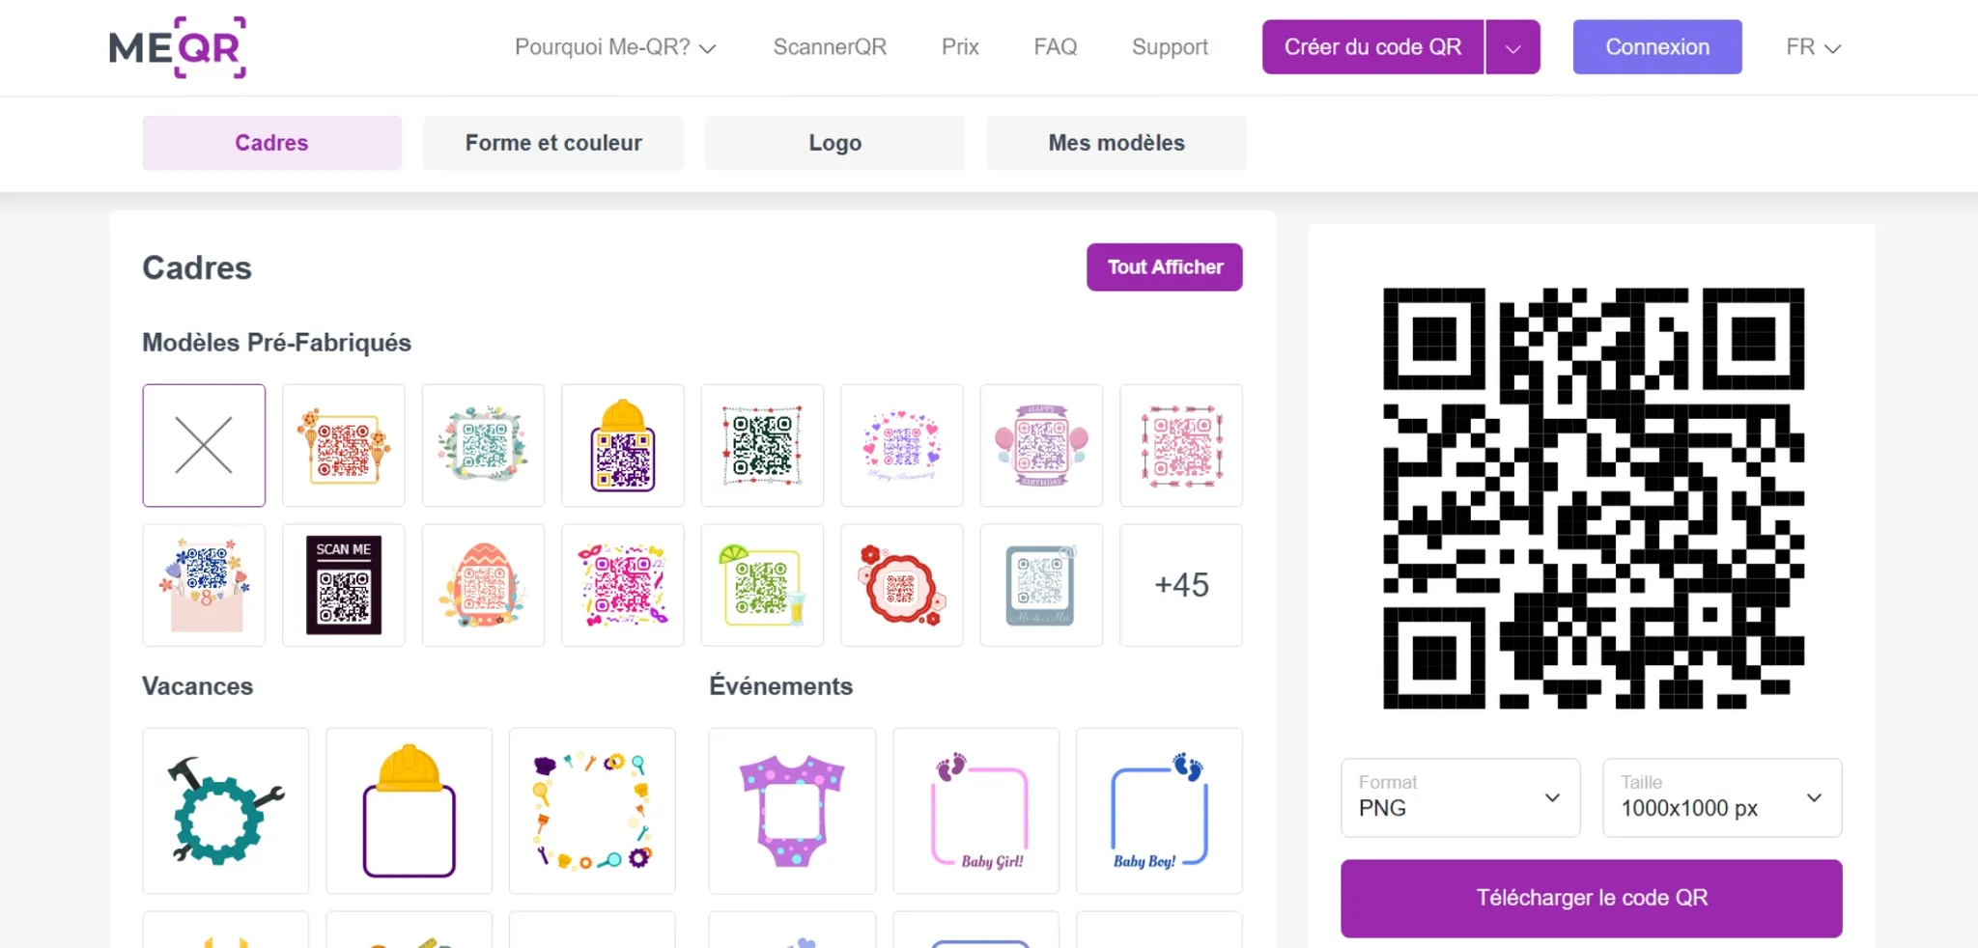The image size is (1978, 948).
Task: Click the QR code preview image
Action: (1593, 498)
